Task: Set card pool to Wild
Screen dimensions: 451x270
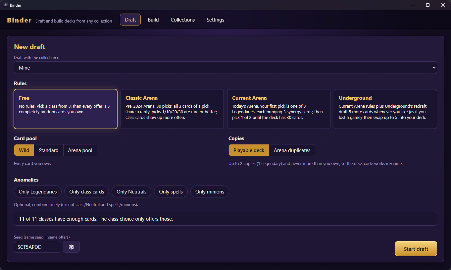Action: [24, 150]
